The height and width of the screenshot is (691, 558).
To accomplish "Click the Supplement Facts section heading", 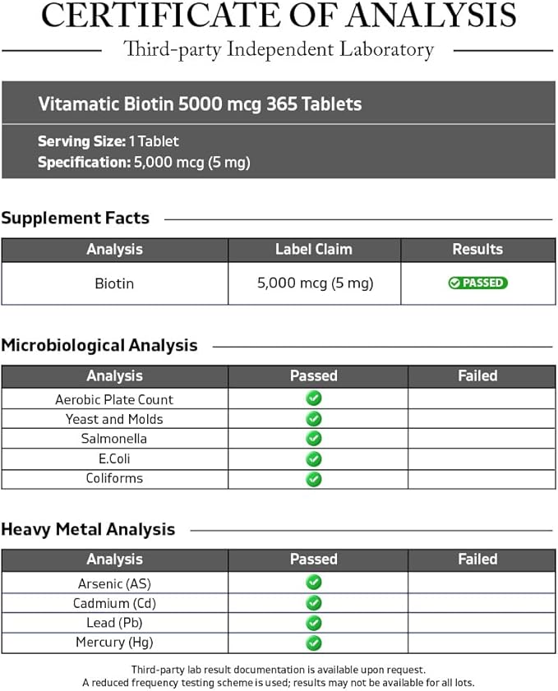I will tap(76, 219).
